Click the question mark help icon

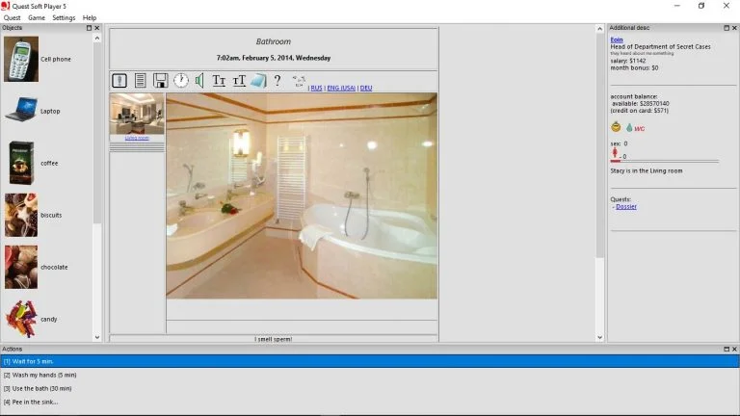(x=277, y=80)
